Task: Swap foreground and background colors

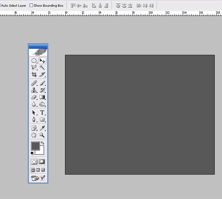Action: (x=43, y=143)
